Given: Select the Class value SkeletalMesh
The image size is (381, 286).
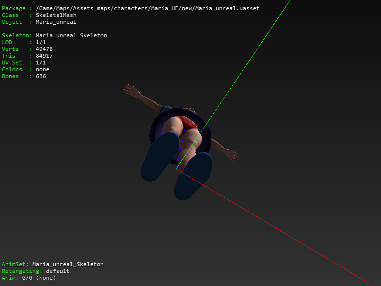Looking at the screenshot, I should click(x=56, y=15).
